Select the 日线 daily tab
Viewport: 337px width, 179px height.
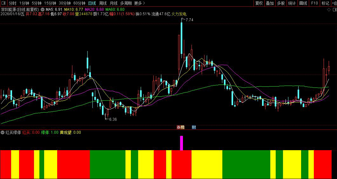[92, 3]
